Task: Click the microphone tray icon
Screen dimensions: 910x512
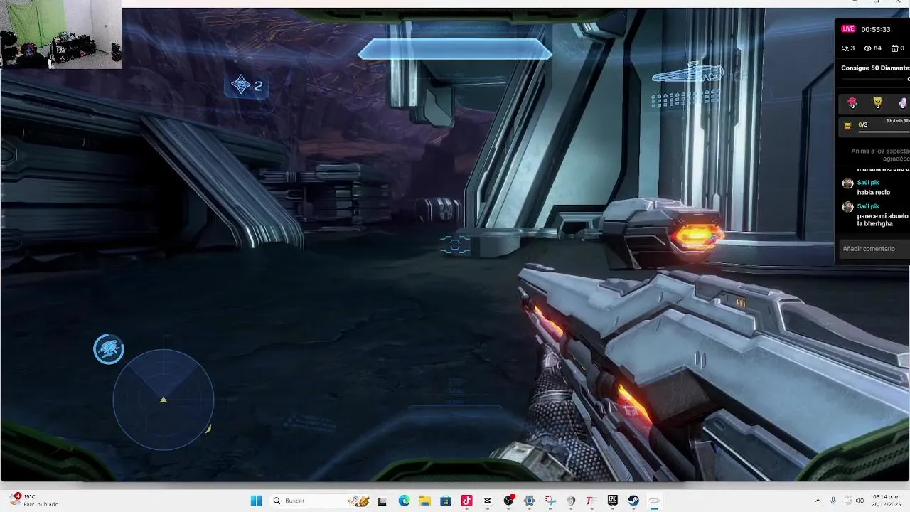Action: coord(833,501)
